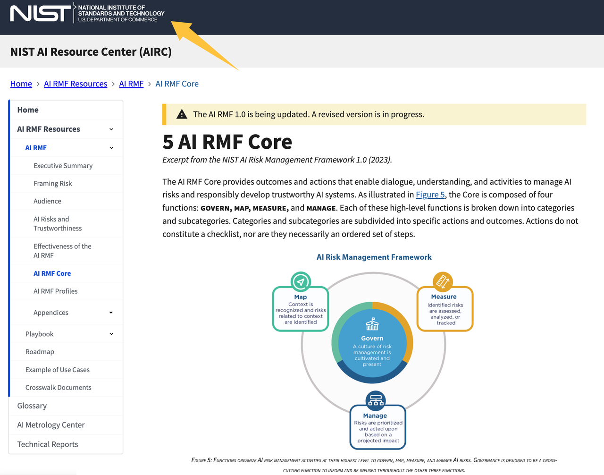Screen dimensions: 604x475
Task: Open the Audience page
Action: [47, 201]
